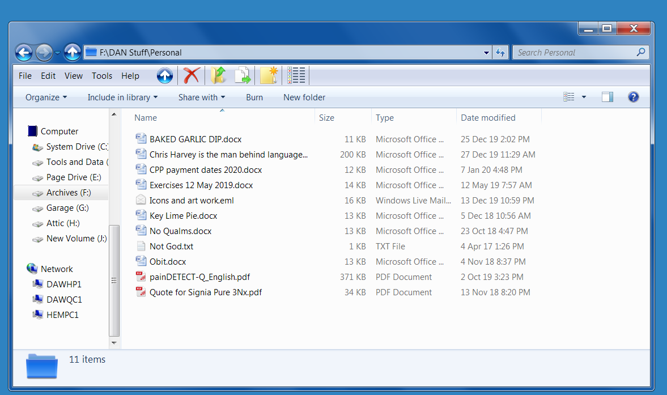Viewport: 667px width, 395px height.
Task: Click the Burn button
Action: pyautogui.click(x=254, y=97)
